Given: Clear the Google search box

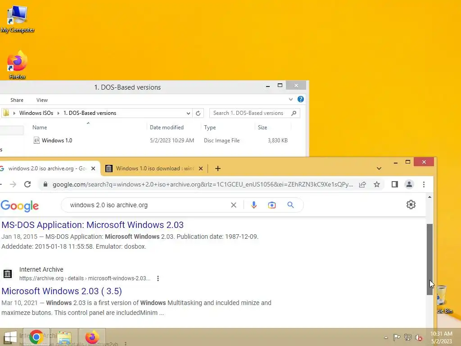Looking at the screenshot, I should coord(234,205).
